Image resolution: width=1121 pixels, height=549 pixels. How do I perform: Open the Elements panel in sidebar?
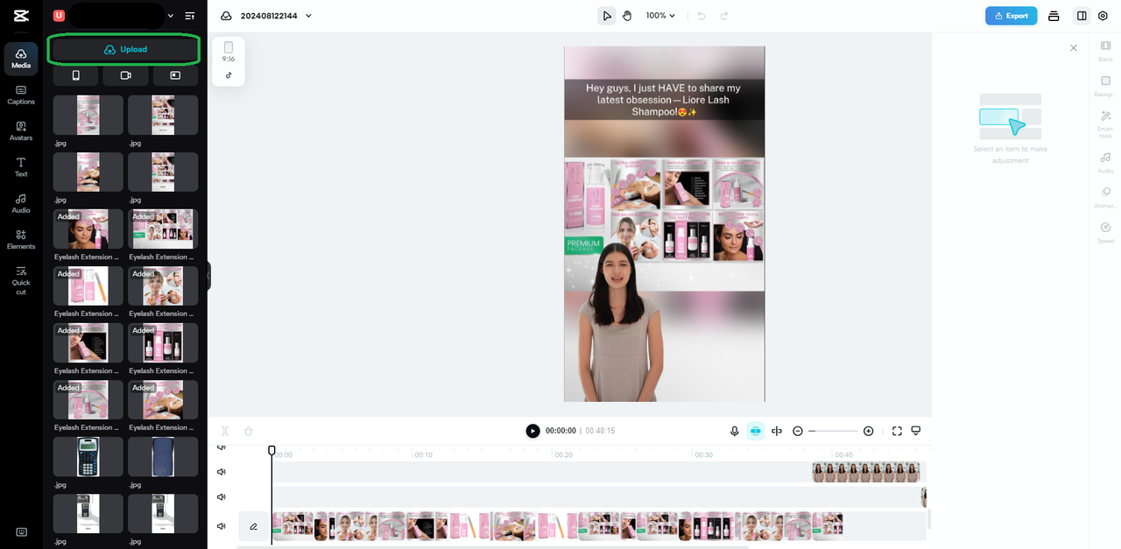click(21, 240)
